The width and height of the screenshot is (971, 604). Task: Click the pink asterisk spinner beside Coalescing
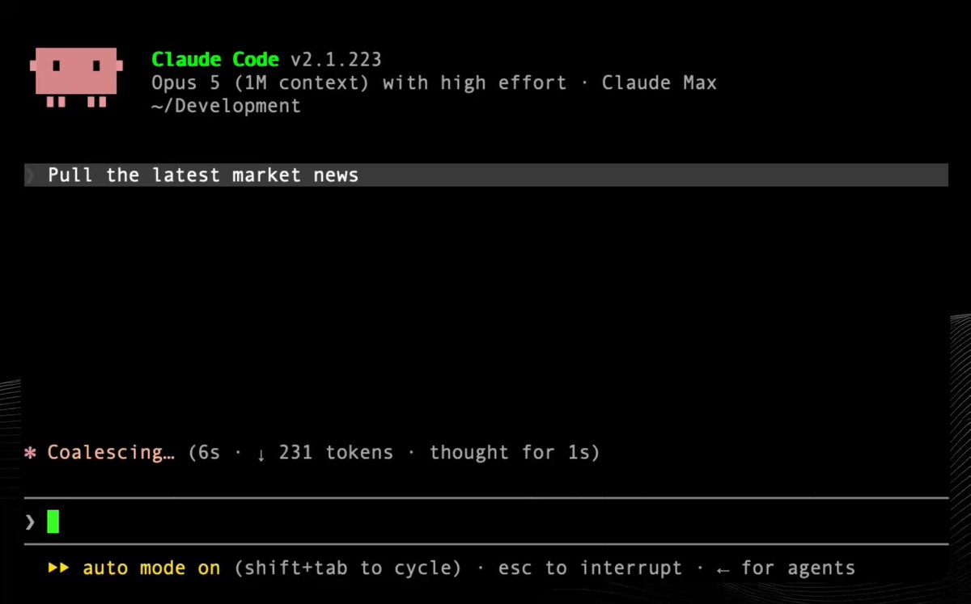[30, 453]
